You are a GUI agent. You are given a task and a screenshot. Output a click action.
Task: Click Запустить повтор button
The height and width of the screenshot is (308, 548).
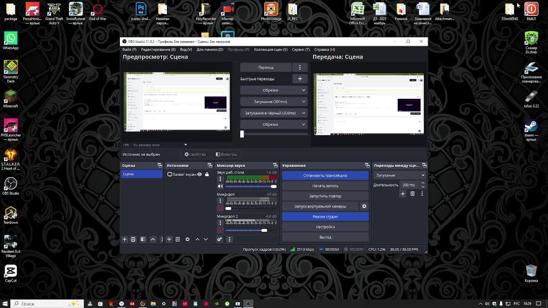[x=325, y=196]
